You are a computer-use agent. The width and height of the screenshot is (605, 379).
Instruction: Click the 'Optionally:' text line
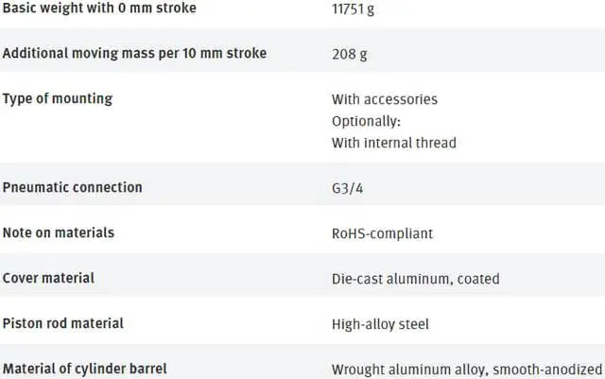click(365, 121)
